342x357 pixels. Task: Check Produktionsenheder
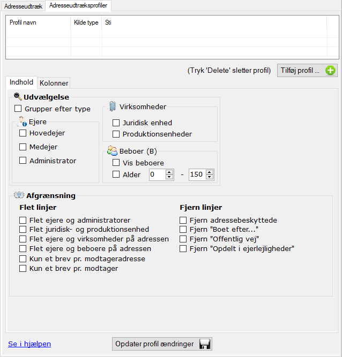click(x=116, y=134)
